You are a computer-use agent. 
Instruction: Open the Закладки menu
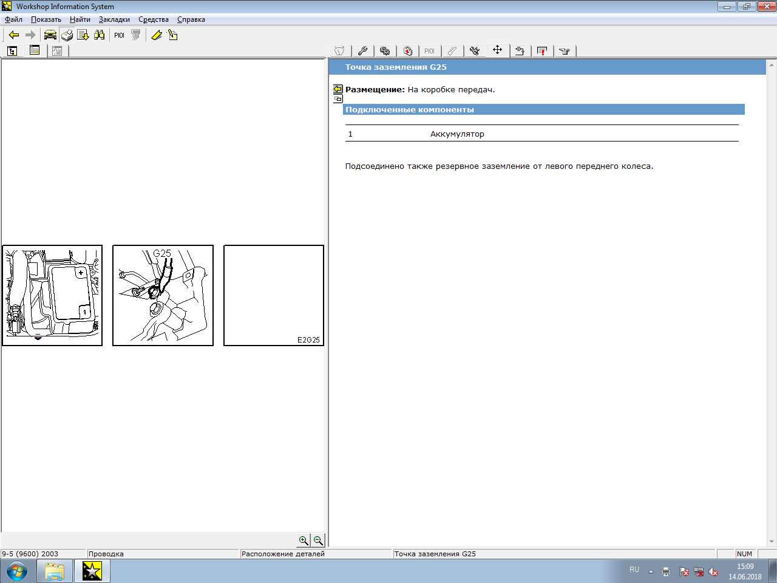click(x=114, y=19)
